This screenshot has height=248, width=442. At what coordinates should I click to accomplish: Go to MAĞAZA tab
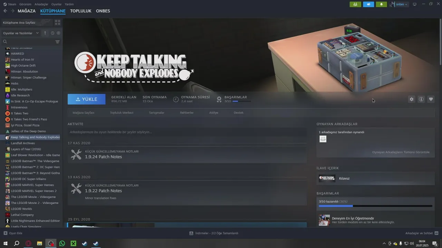coord(27,11)
